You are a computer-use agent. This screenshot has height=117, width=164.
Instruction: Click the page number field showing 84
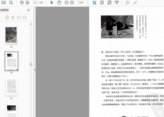pos(35,3)
